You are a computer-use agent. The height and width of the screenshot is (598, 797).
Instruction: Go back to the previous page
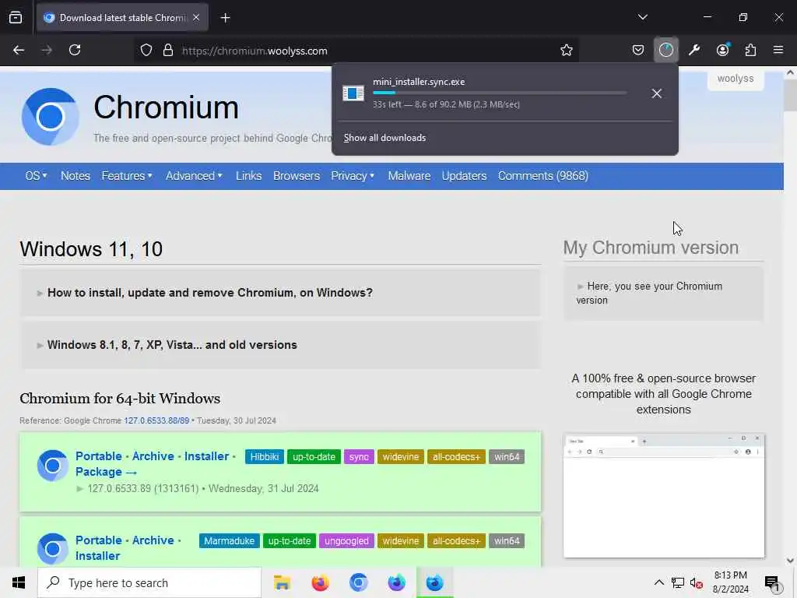[19, 50]
